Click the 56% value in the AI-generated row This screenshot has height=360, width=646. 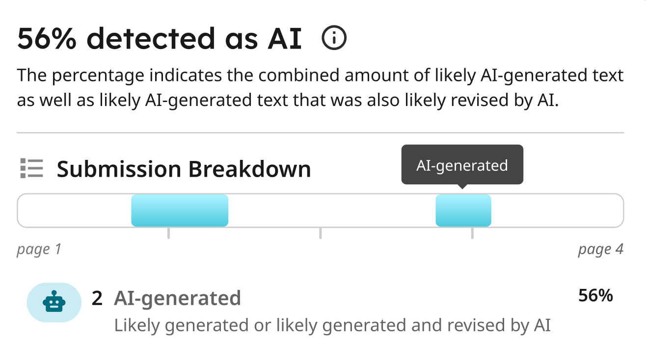pos(596,296)
